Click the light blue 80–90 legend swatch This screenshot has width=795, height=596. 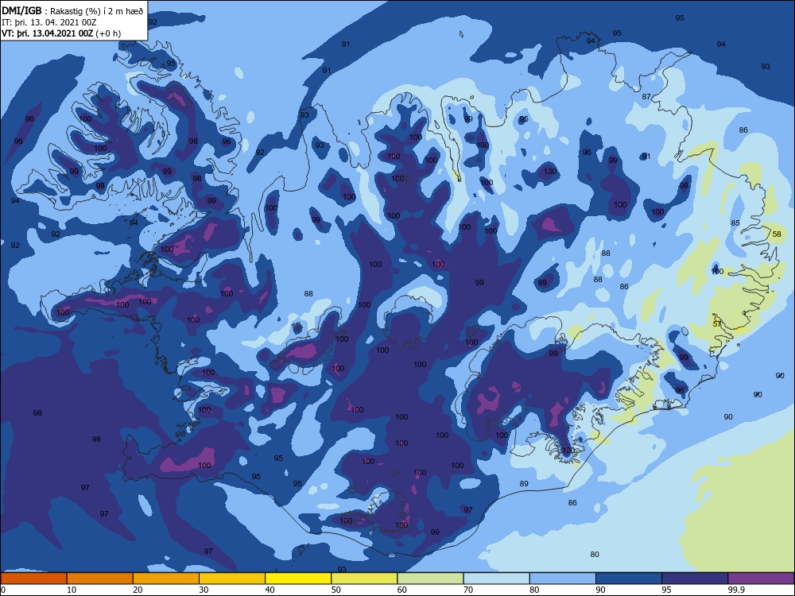click(x=563, y=579)
